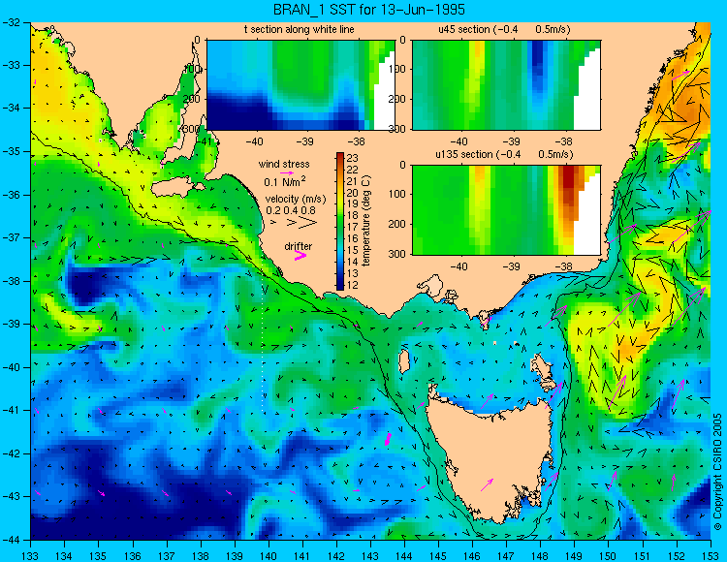
Task: Click the 'temperature (deg C)' colorbar label
Action: point(366,221)
